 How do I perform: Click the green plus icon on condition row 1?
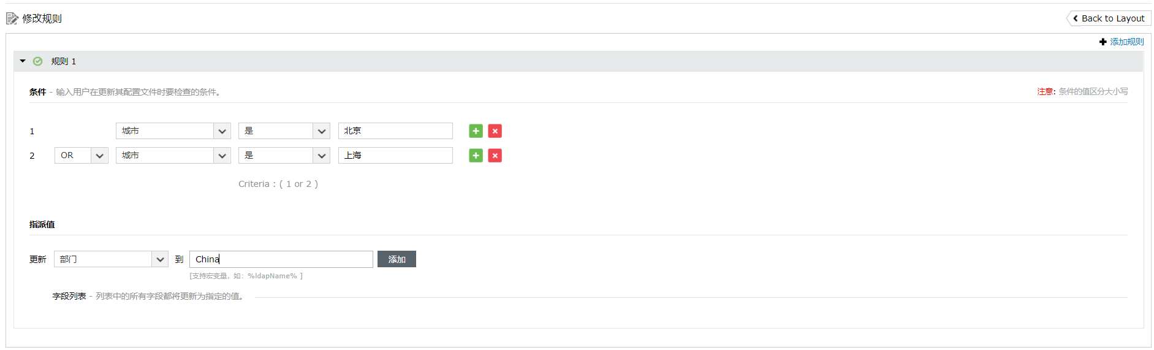pyautogui.click(x=476, y=131)
